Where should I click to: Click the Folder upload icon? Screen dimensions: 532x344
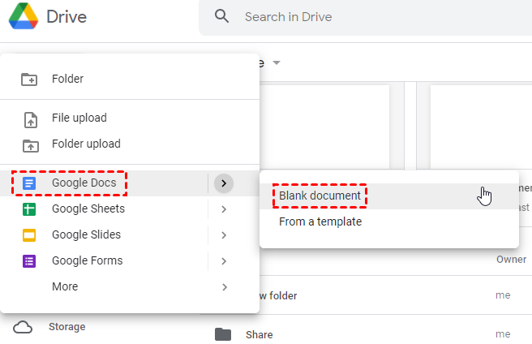point(29,144)
